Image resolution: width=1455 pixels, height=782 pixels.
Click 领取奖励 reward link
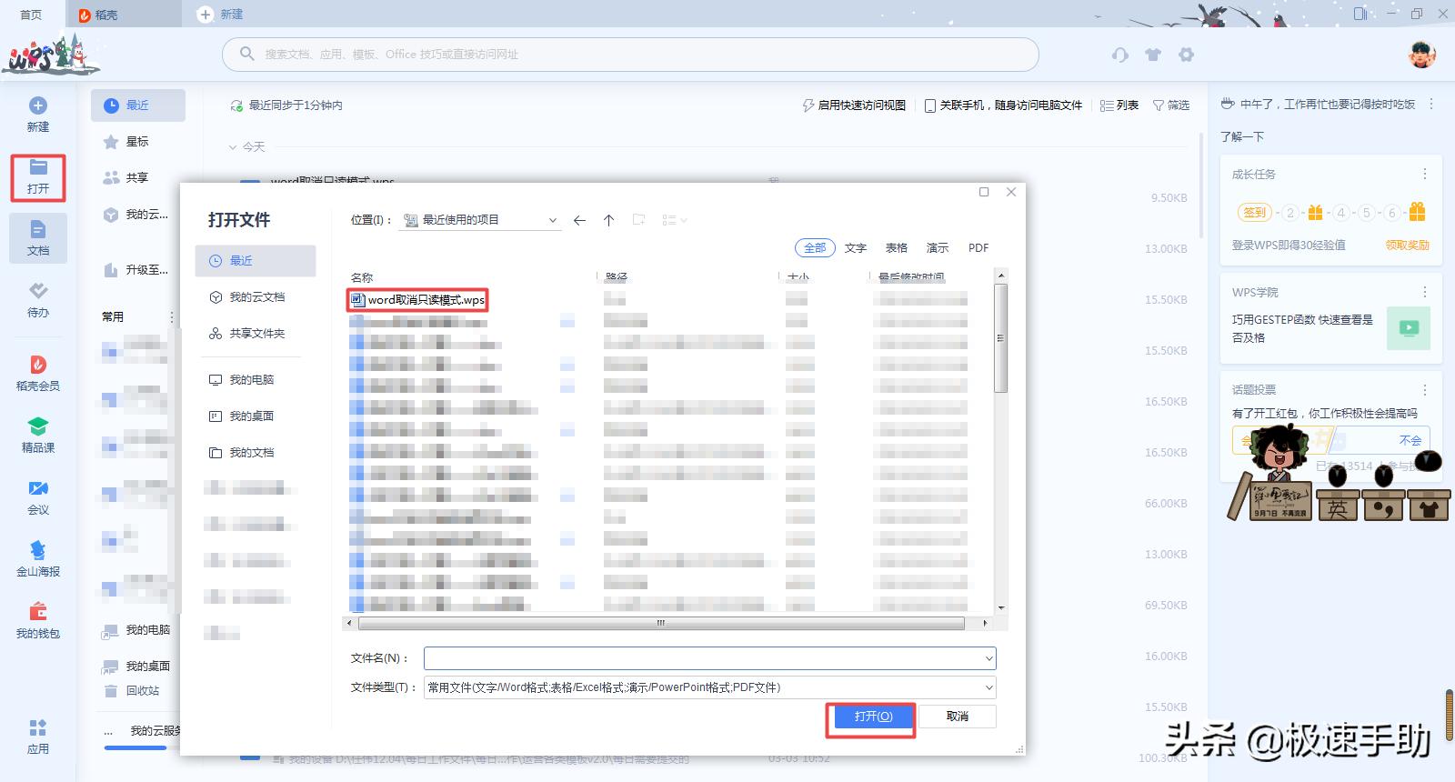click(1407, 246)
